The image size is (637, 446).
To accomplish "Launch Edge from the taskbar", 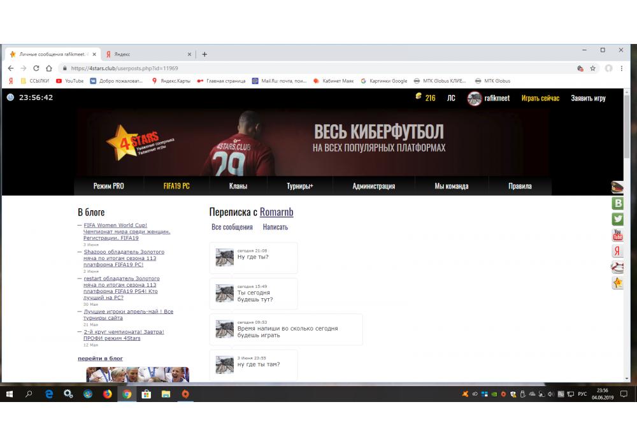I will (x=49, y=394).
